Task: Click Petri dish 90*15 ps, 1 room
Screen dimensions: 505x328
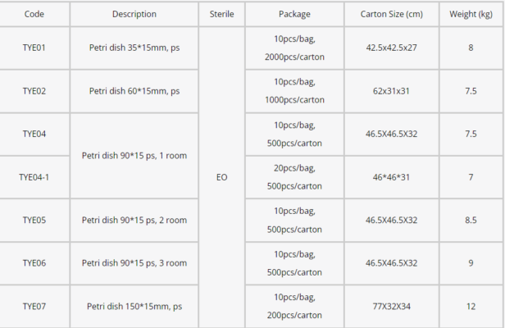Action: click(134, 154)
